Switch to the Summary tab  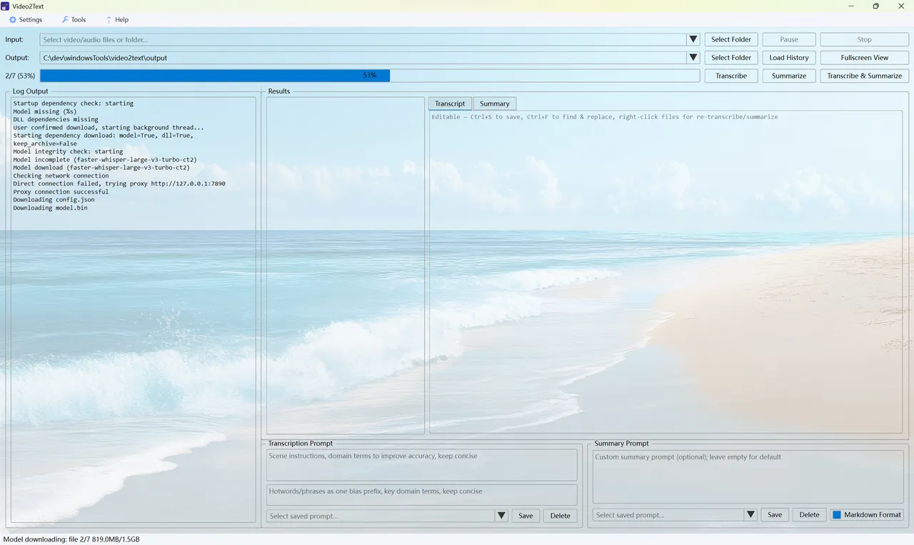(494, 103)
